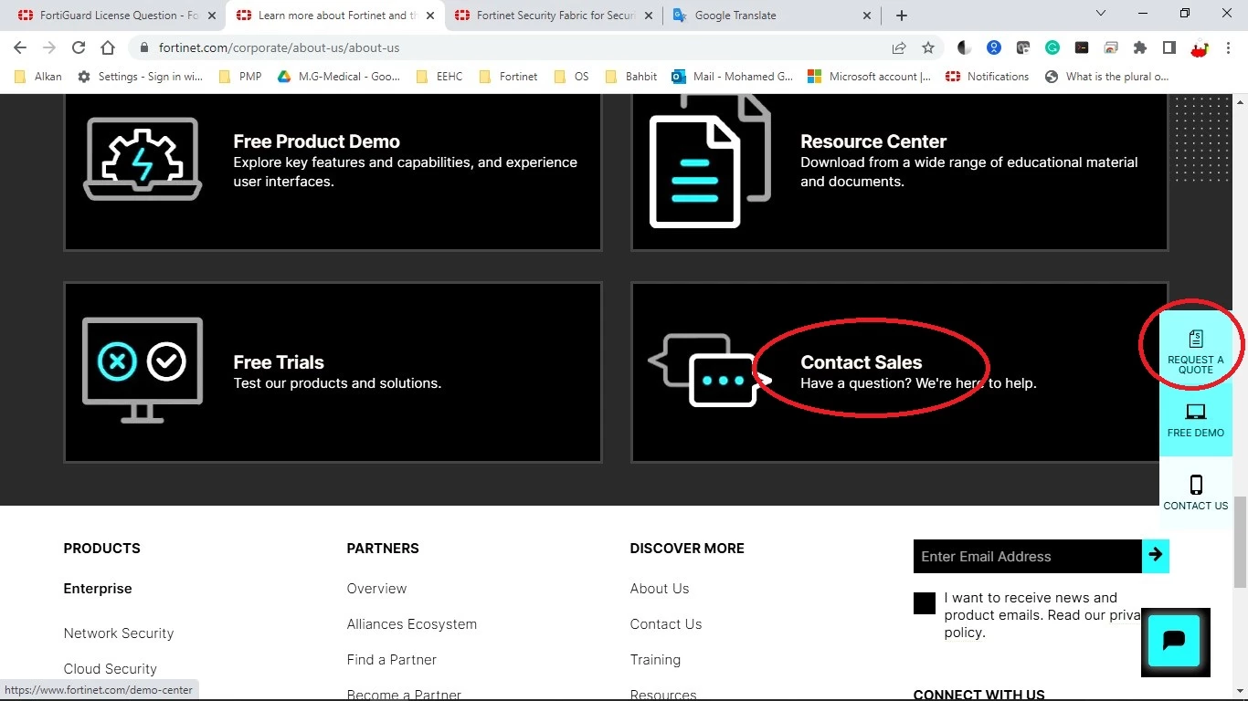Open the Fortinet bookmarks folder
The image size is (1248, 701).
(x=508, y=77)
